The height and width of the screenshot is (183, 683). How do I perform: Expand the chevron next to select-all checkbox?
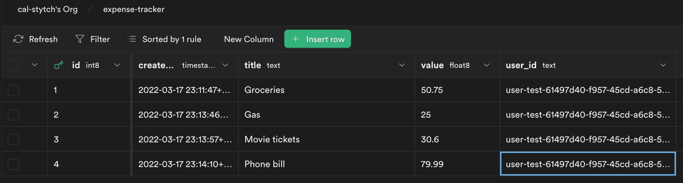coord(35,65)
